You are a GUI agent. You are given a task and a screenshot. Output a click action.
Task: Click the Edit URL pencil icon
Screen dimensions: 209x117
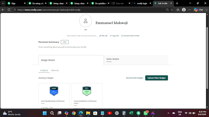click(100, 36)
